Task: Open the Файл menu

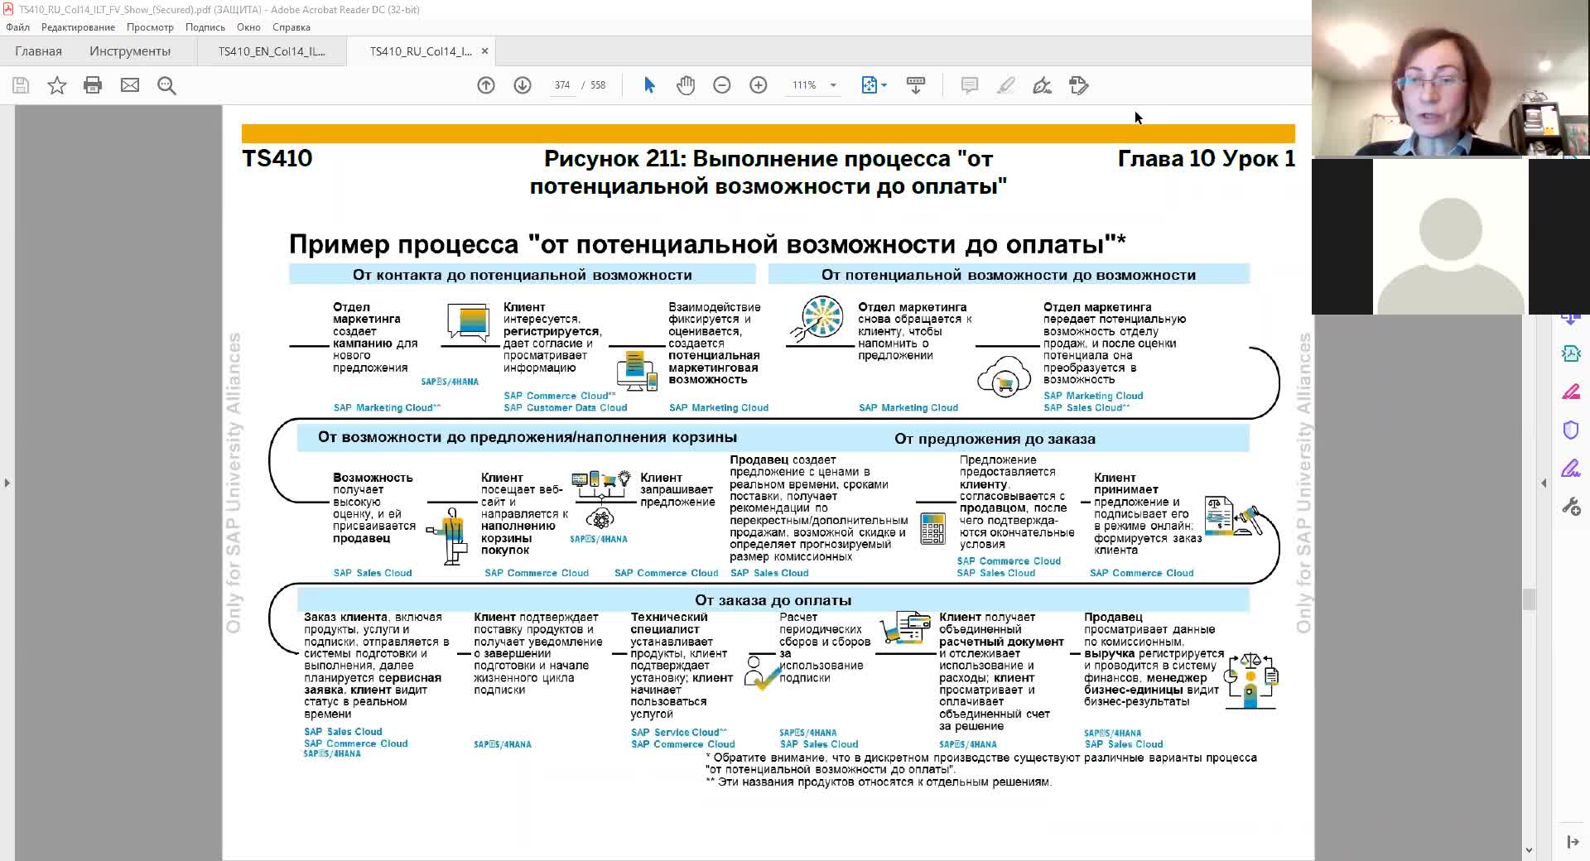Action: click(17, 27)
